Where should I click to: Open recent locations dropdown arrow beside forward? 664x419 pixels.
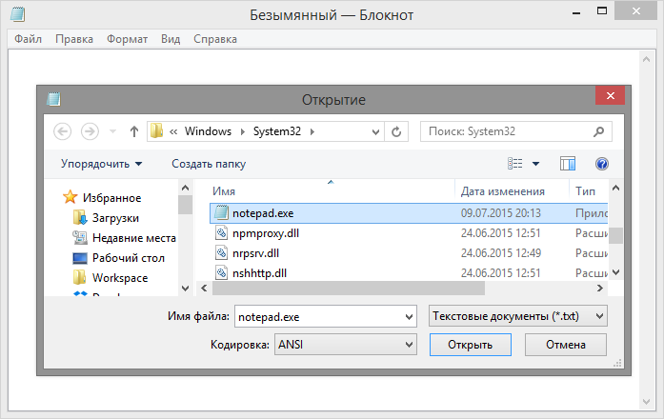[112, 131]
